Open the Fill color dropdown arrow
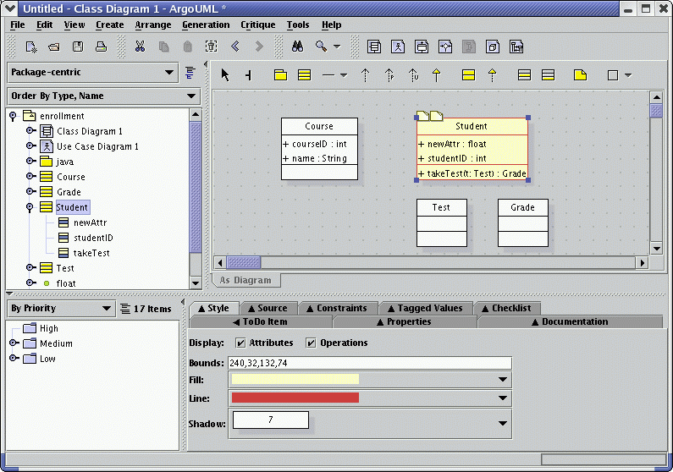This screenshot has height=472, width=673. click(503, 380)
